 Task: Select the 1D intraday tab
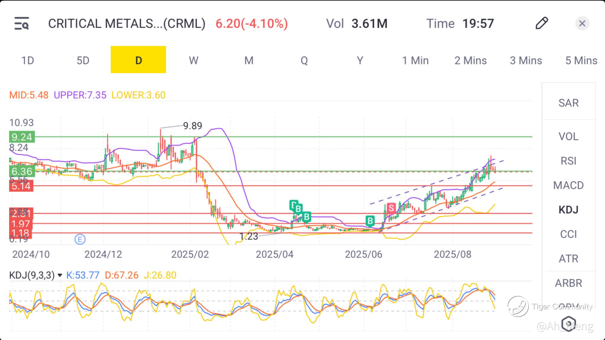[27, 60]
